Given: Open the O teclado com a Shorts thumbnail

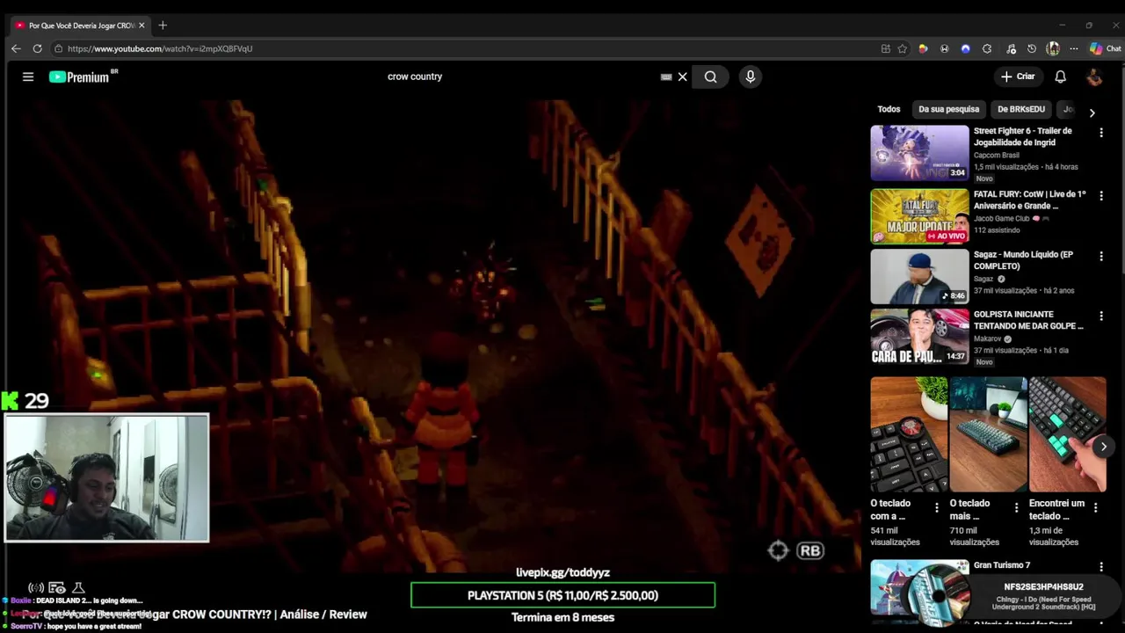Looking at the screenshot, I should (909, 434).
